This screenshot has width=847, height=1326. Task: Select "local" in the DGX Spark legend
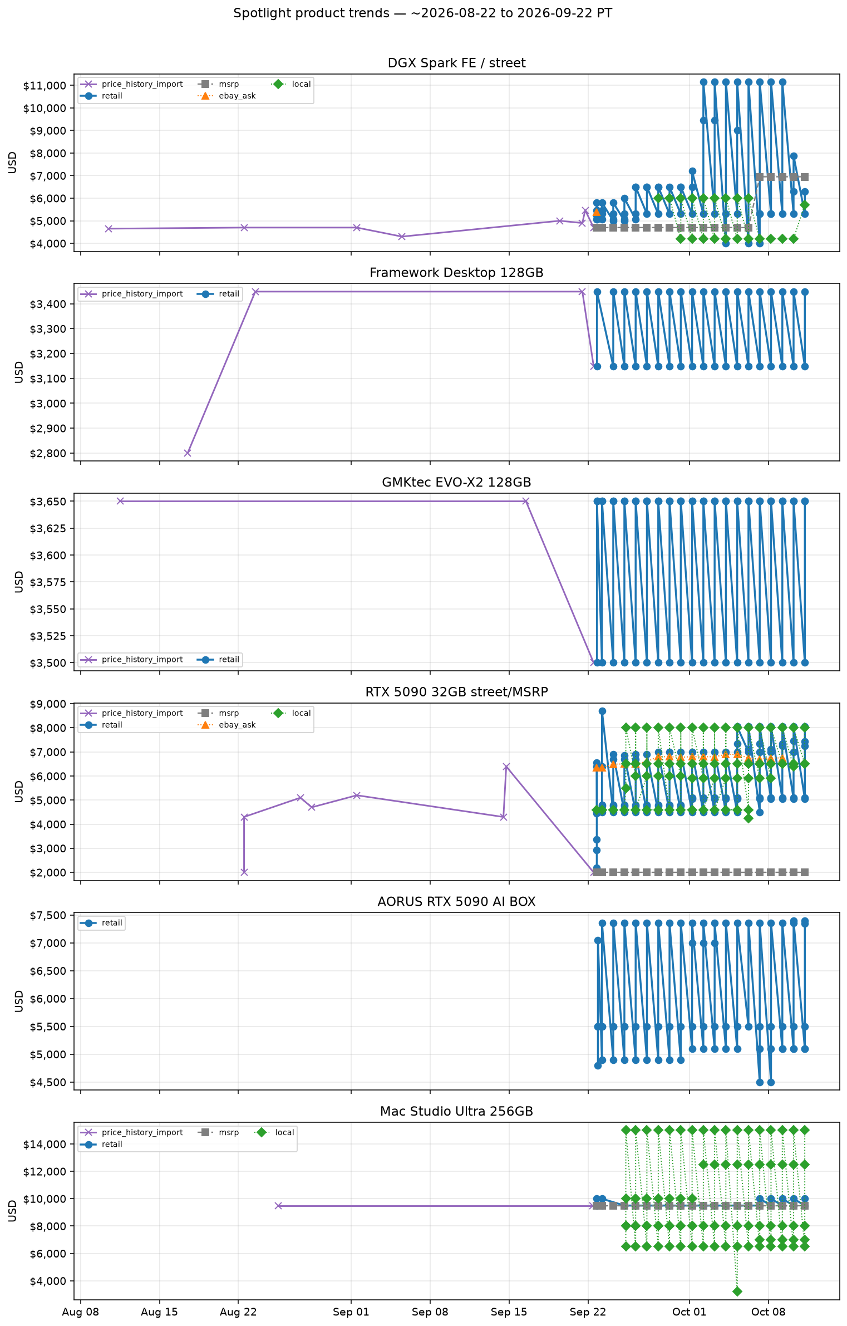pos(301,84)
